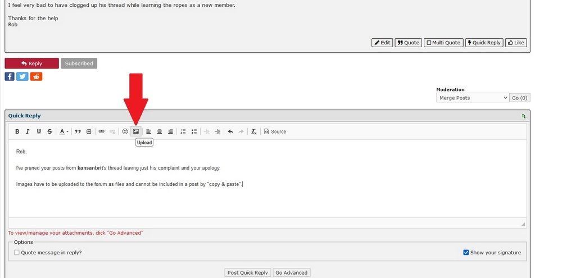Open the Moderation 'Merge Posts' dropdown

coord(472,98)
